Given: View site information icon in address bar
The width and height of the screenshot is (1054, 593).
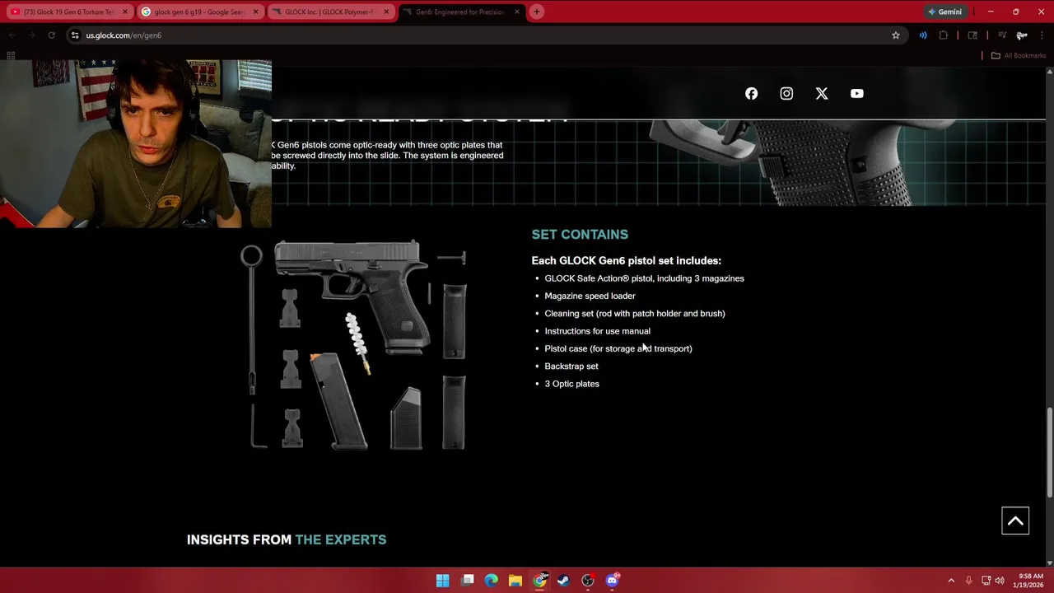Looking at the screenshot, I should point(75,35).
